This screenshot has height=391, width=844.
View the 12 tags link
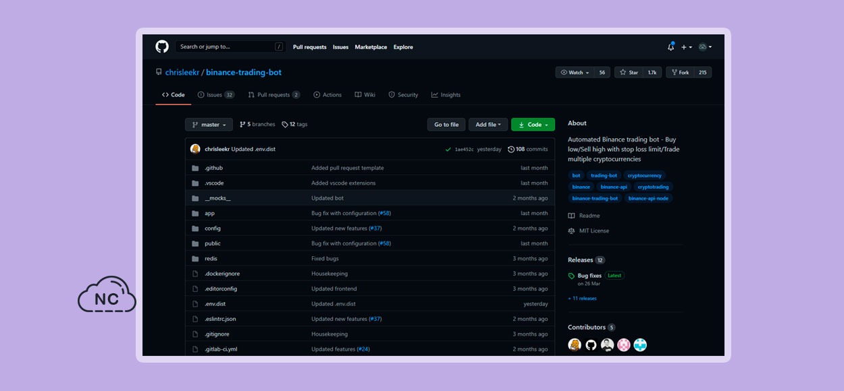tap(294, 125)
